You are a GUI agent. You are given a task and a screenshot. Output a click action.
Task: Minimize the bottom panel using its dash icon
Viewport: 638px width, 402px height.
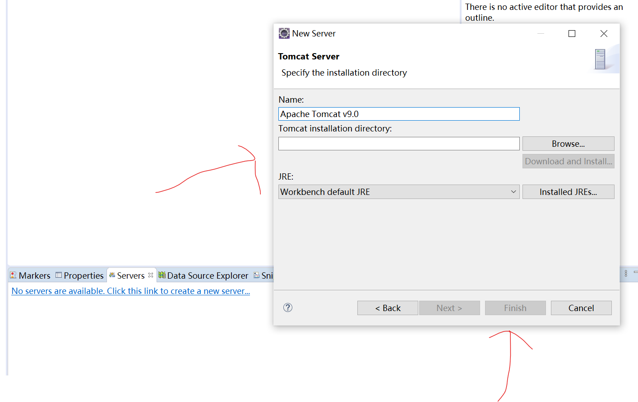636,272
